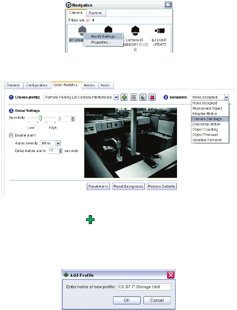This screenshot has width=237, height=310.
Task: Close the Add Profile dialog
Action: [171, 275]
